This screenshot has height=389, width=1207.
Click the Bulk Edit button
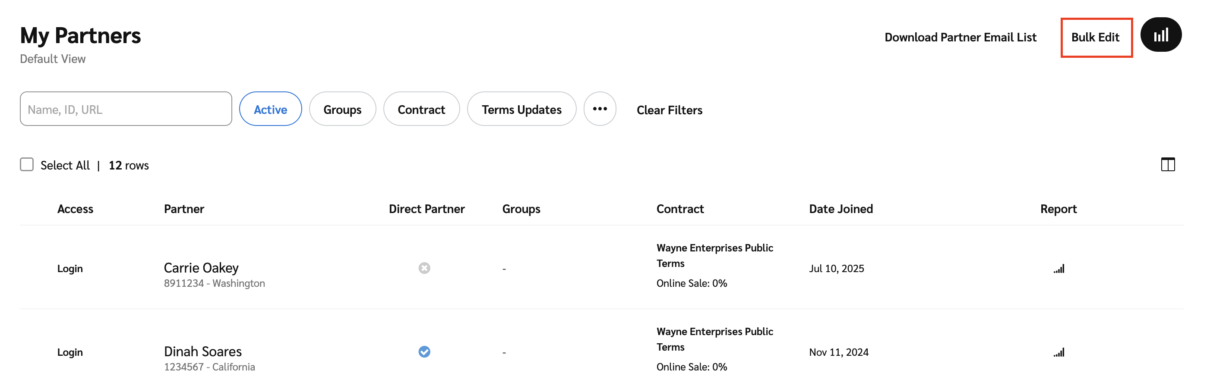(1096, 38)
